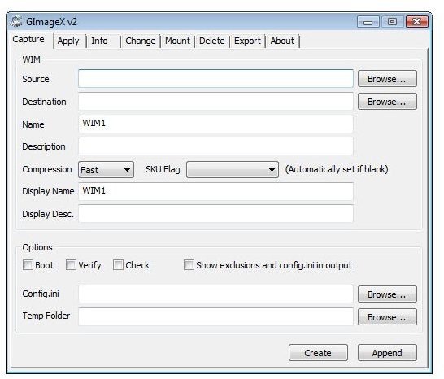This screenshot has width=444, height=379.
Task: Focus the Destination path field
Action: tap(215, 101)
